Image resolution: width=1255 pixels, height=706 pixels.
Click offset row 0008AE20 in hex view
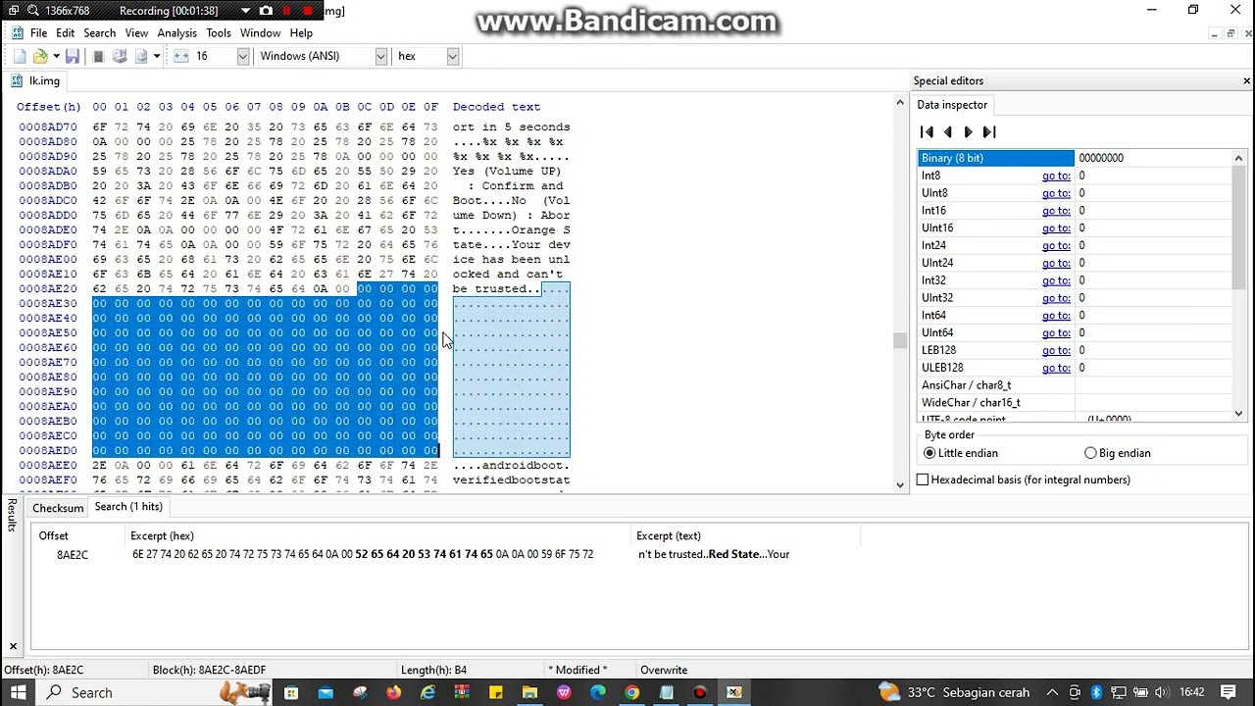pyautogui.click(x=47, y=289)
